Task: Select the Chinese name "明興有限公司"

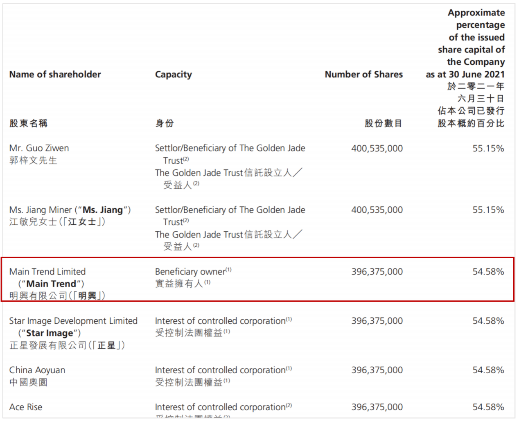Action: pos(38,296)
